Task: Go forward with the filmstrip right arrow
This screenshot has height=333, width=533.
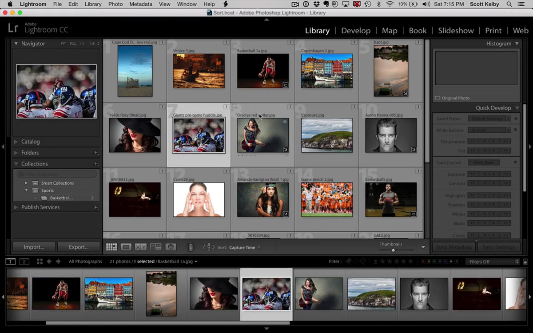Action: 58,262
